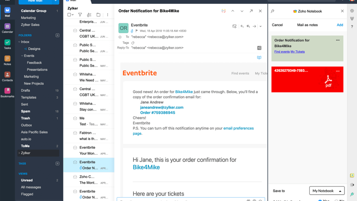The image size is (357, 201).
Task: Open more reply options dropdown
Action: click(x=260, y=27)
